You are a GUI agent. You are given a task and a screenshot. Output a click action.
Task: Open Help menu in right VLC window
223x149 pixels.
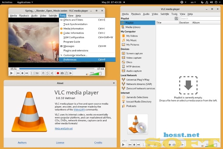point(190,14)
